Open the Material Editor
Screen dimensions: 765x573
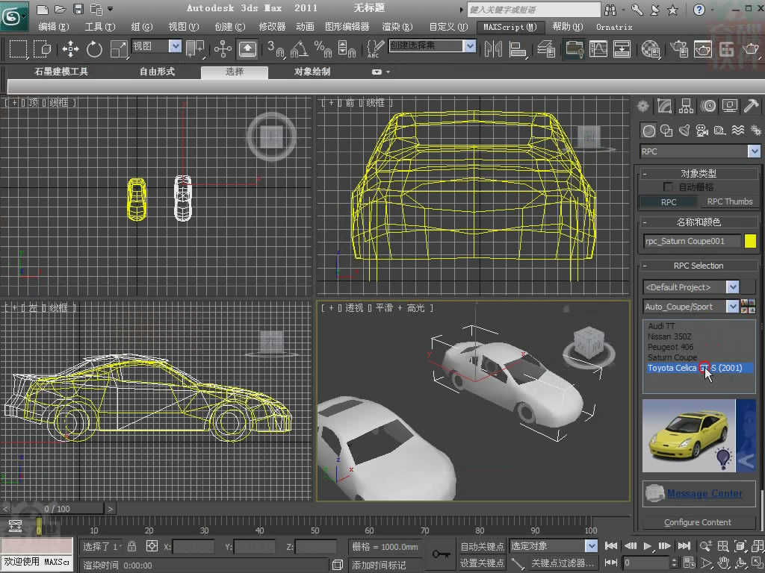tap(651, 48)
